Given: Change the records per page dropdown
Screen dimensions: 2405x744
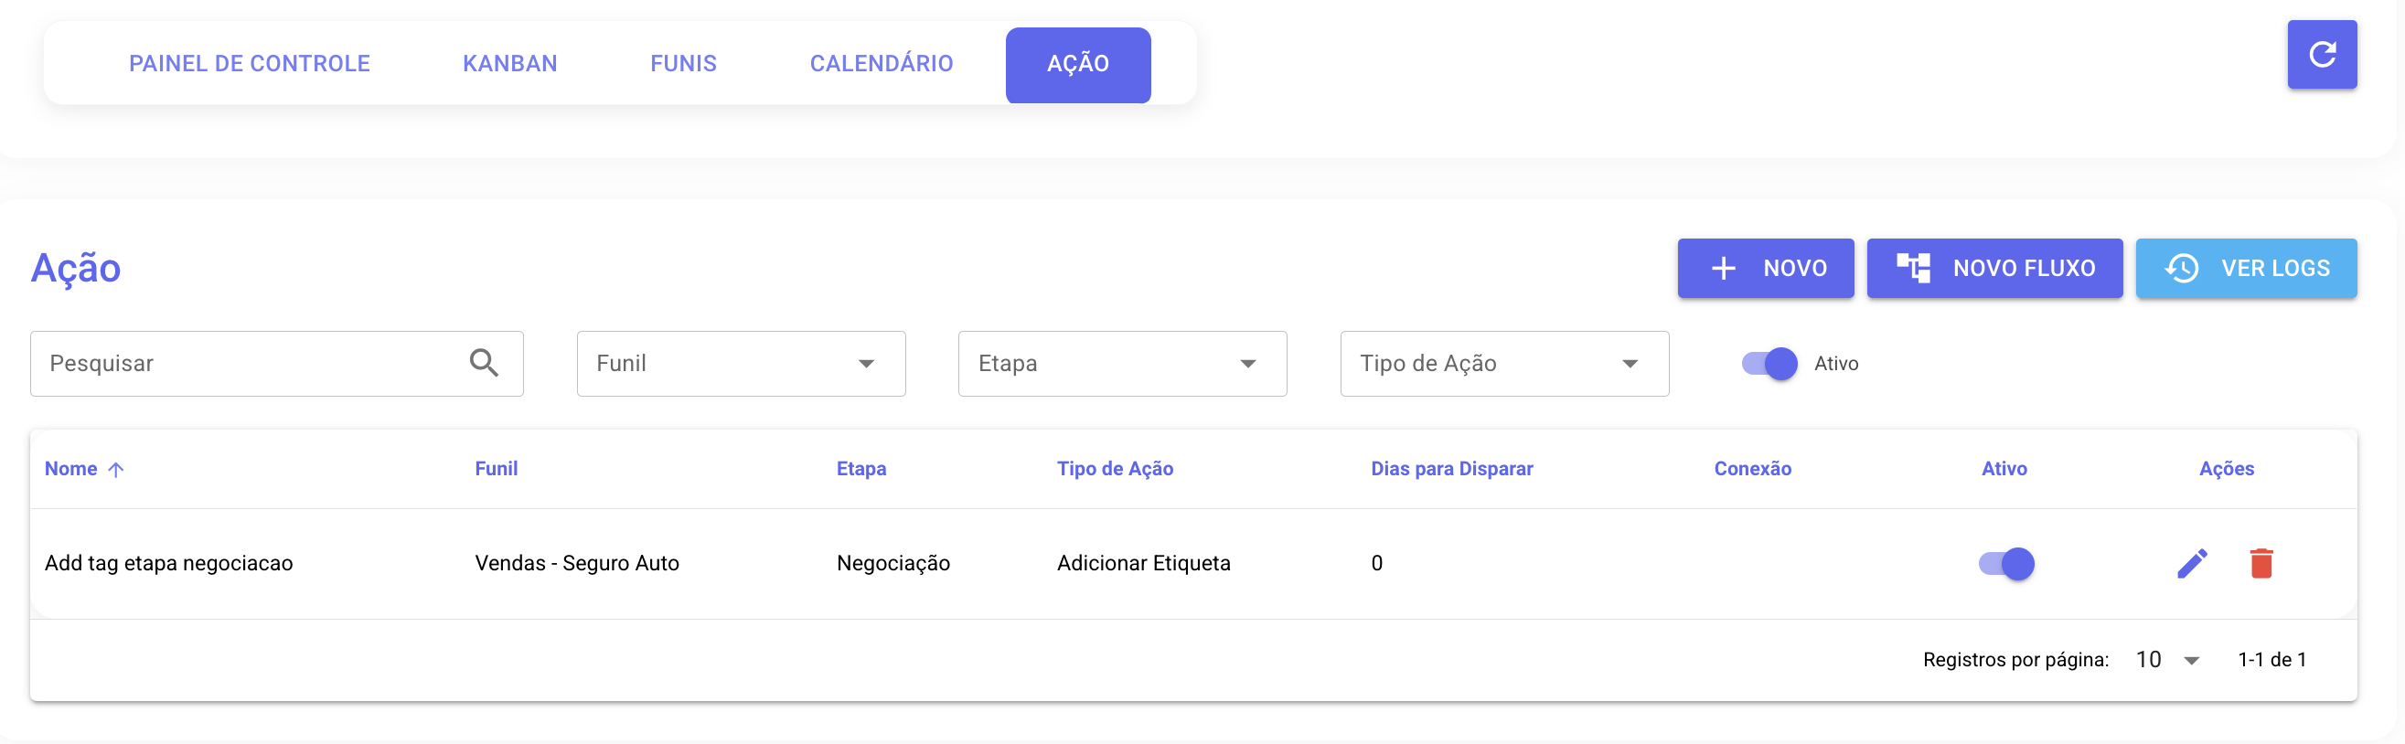Looking at the screenshot, I should point(2167,660).
